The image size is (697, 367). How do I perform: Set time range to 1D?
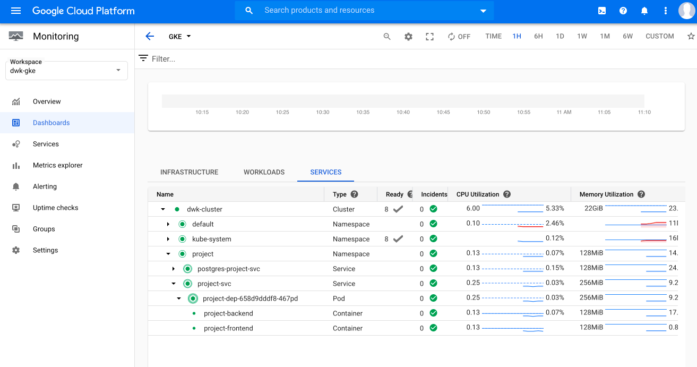click(560, 37)
